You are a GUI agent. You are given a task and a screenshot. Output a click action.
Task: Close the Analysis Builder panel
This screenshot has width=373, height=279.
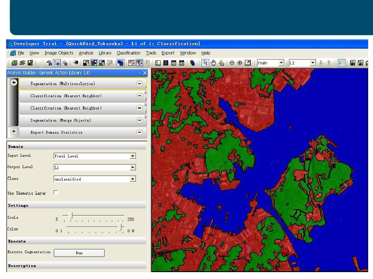pos(145,73)
